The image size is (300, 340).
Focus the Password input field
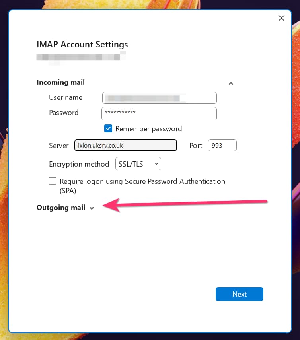coord(159,114)
